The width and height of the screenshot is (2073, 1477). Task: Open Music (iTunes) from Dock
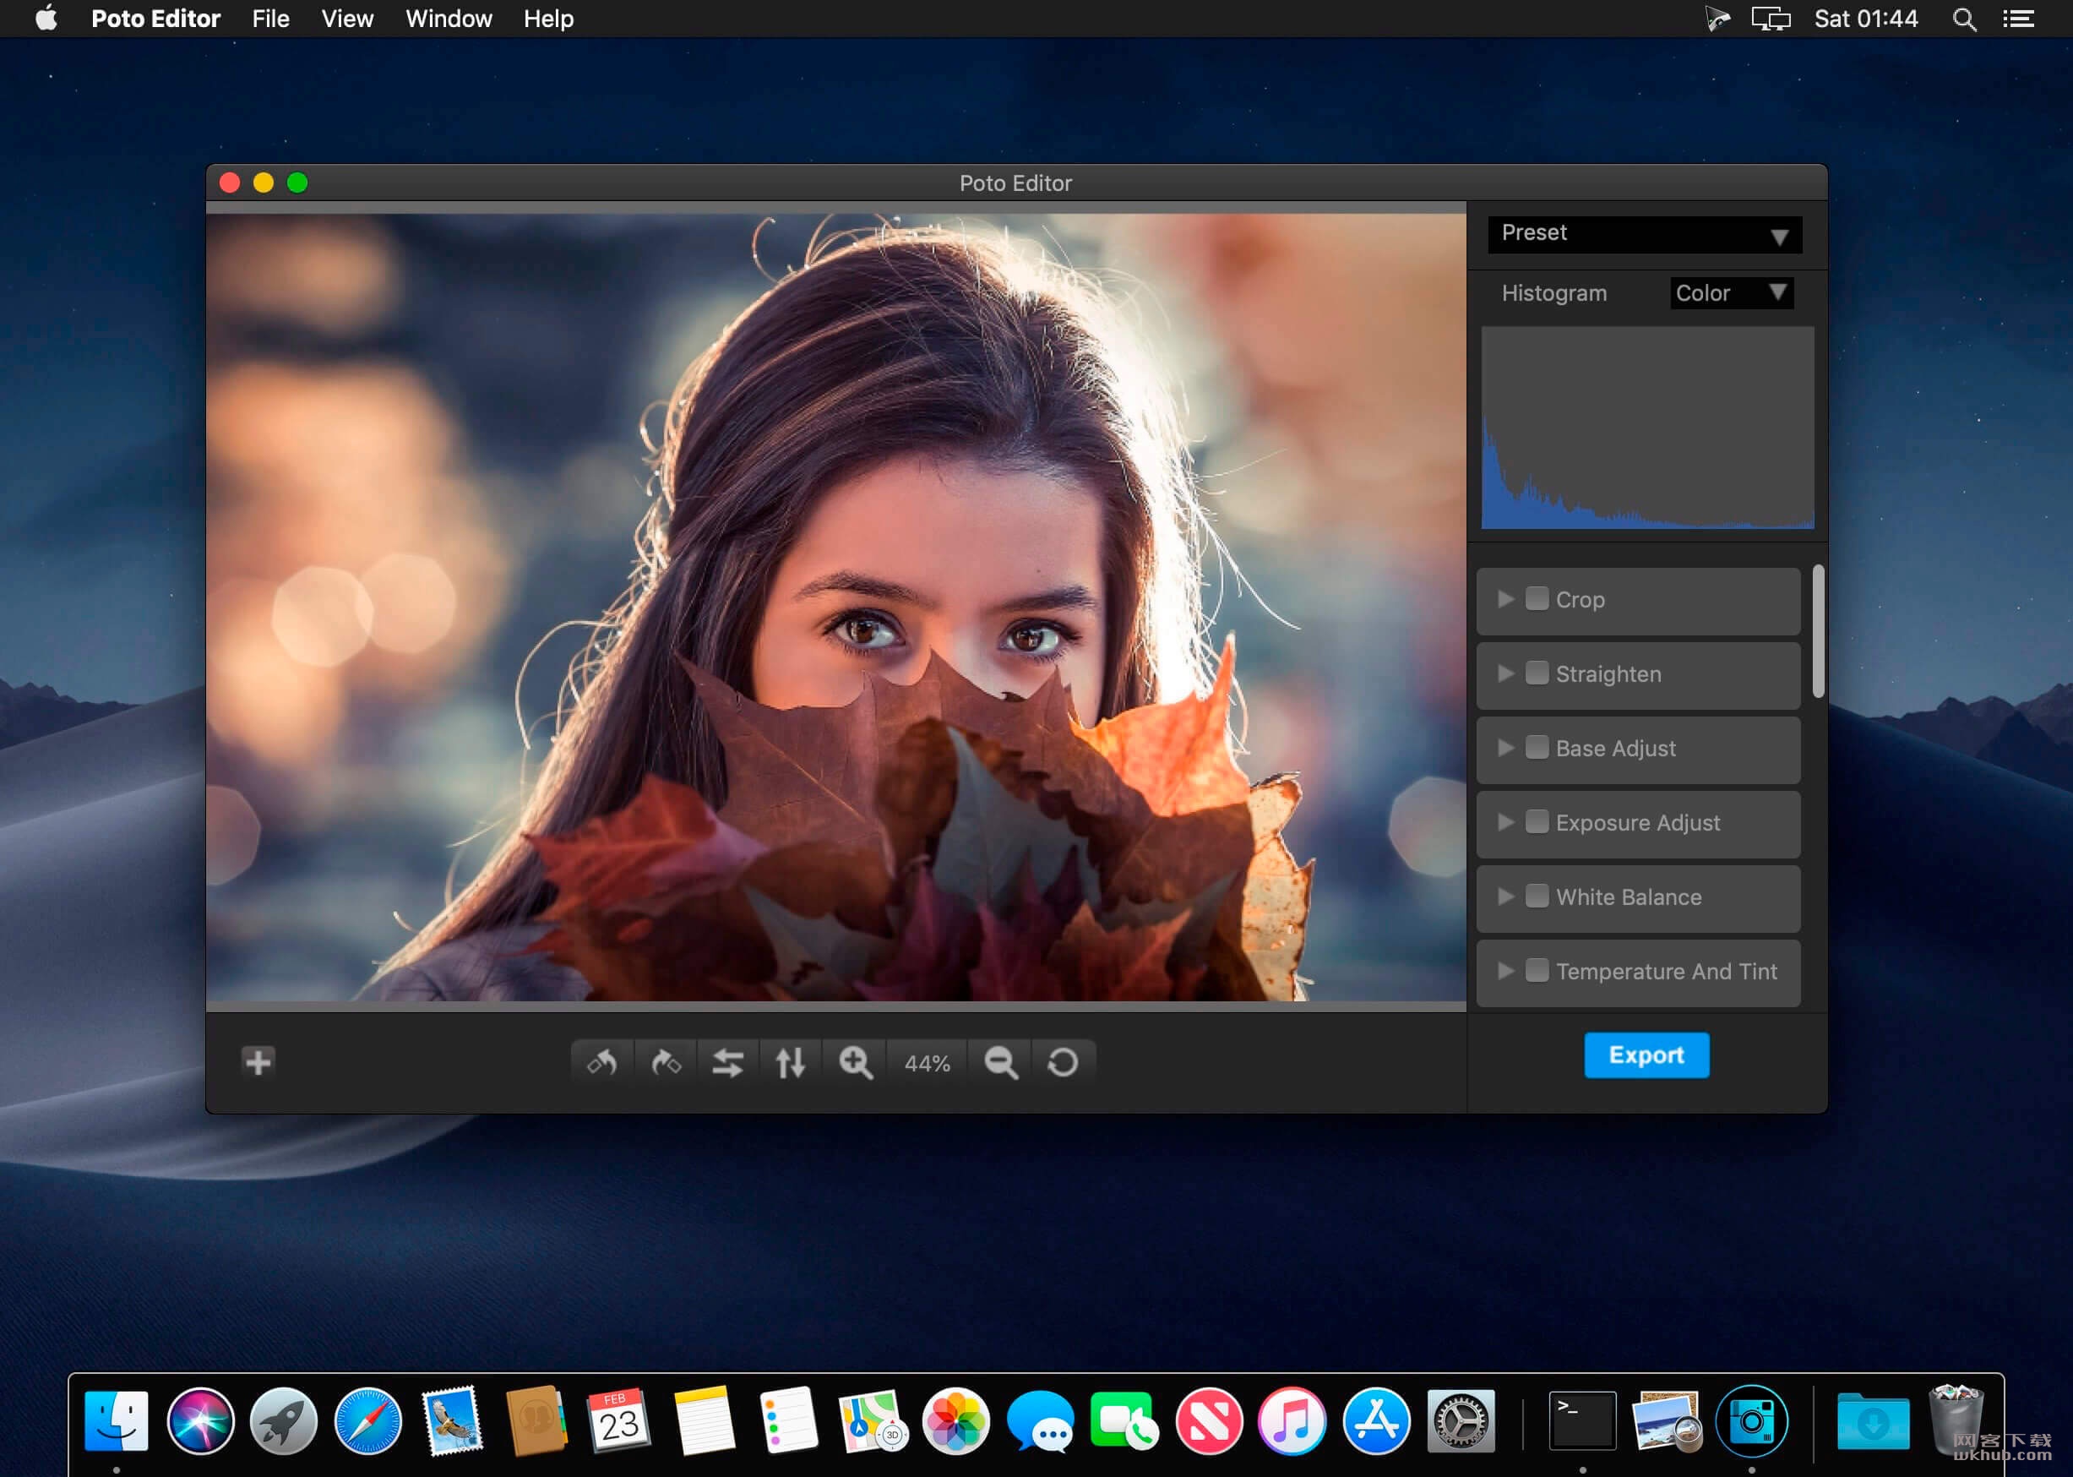pyautogui.click(x=1292, y=1420)
